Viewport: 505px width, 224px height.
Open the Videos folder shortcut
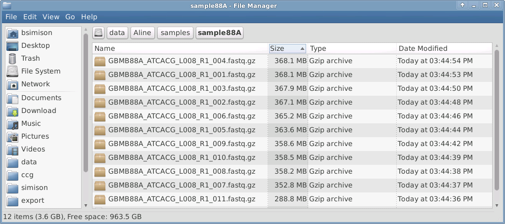click(33, 149)
